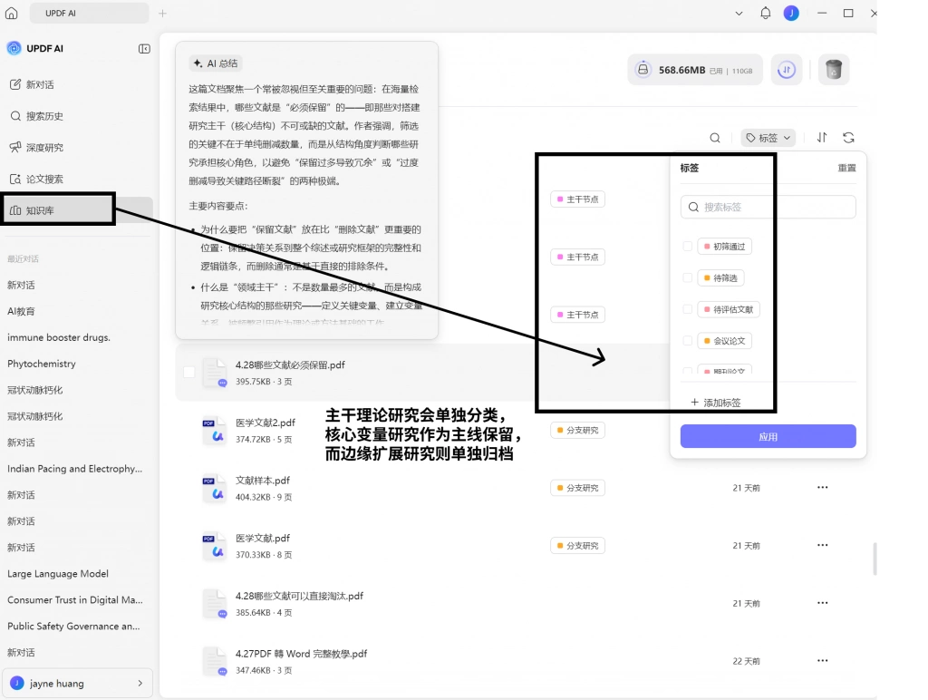928x700 pixels.
Task: Open recent chat Large Language Model
Action: click(58, 574)
